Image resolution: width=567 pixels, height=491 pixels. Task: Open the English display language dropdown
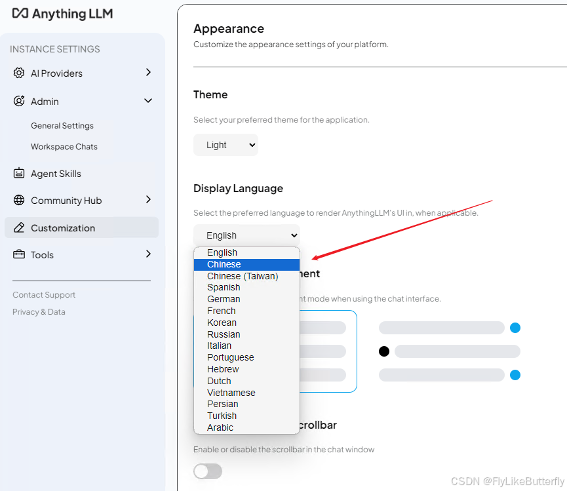246,235
